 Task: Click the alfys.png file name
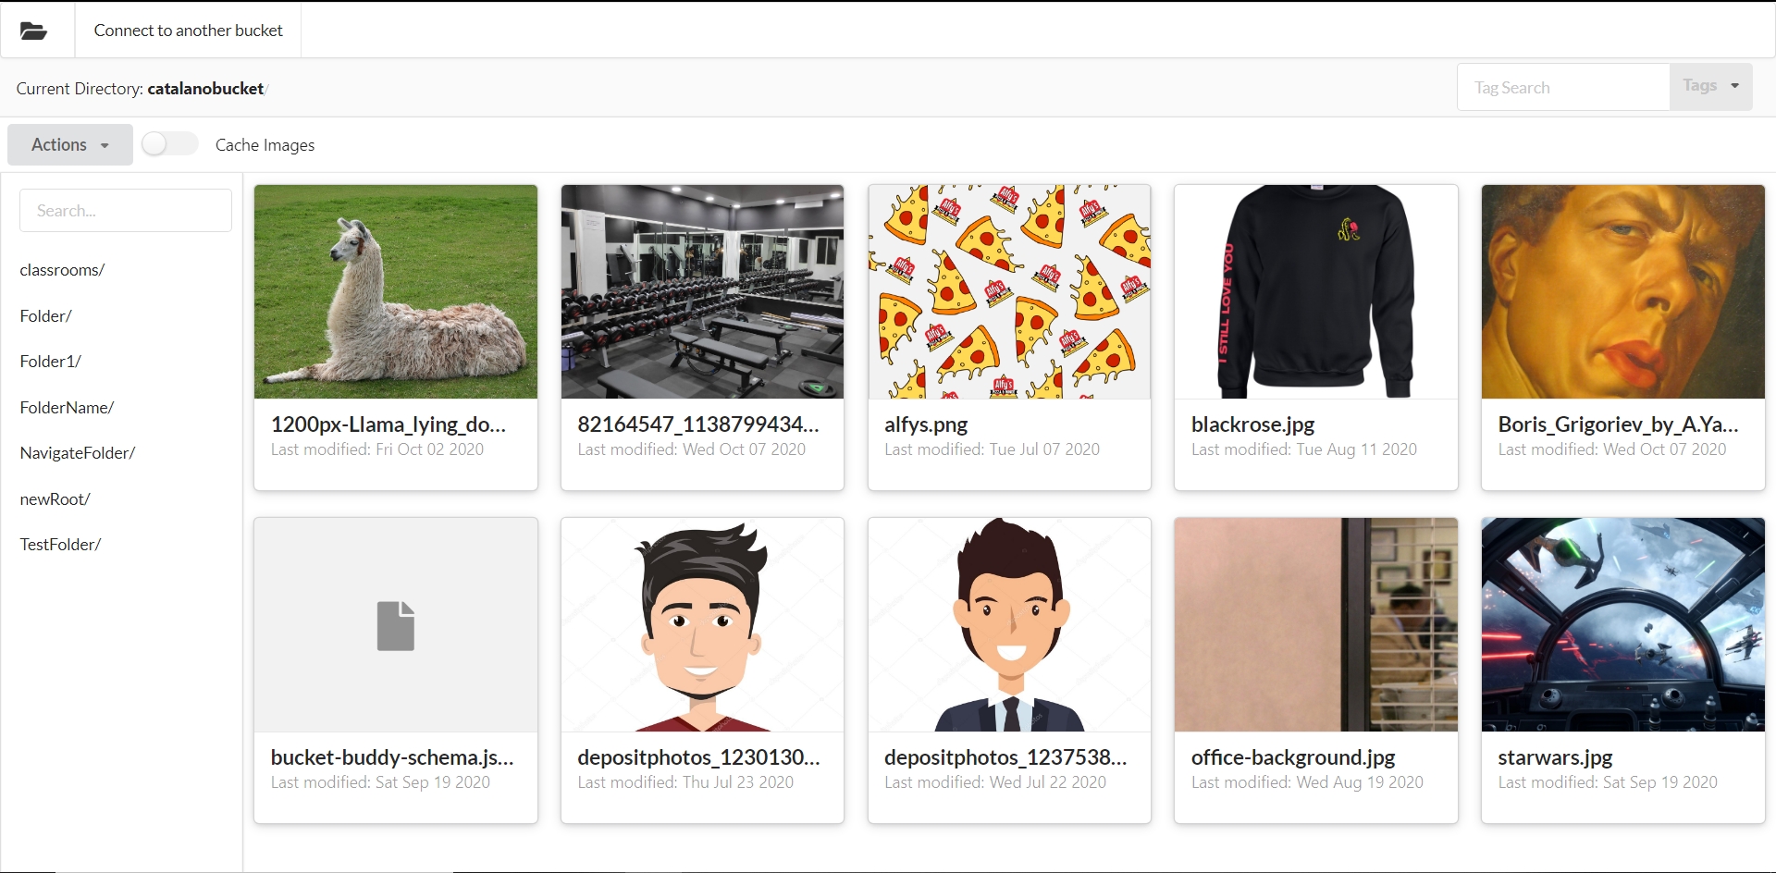[x=926, y=424]
